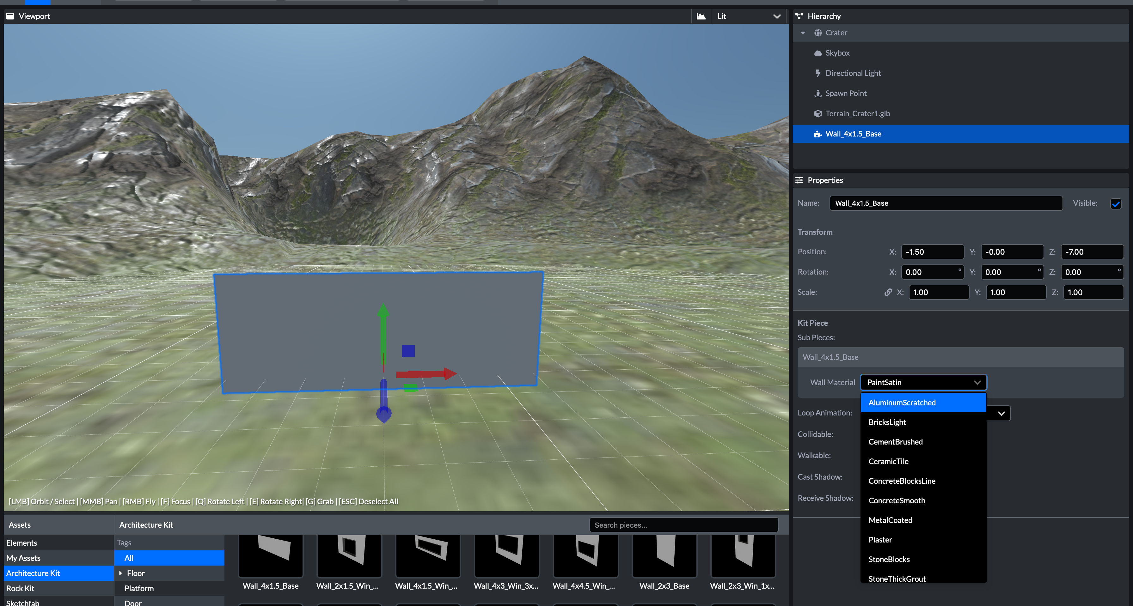Select My Assets in the assets list
This screenshot has height=606, width=1133.
[23, 558]
